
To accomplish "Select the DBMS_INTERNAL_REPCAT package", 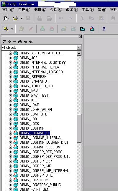I will click(40, 67).
